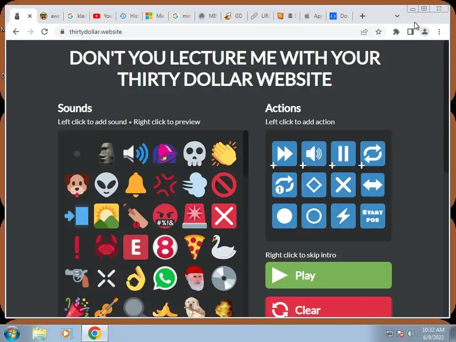The height and width of the screenshot is (342, 456).
Task: Add the filled circle action
Action: point(285,216)
